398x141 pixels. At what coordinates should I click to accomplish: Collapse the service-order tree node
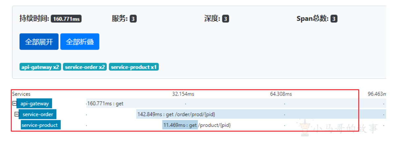tap(16, 114)
